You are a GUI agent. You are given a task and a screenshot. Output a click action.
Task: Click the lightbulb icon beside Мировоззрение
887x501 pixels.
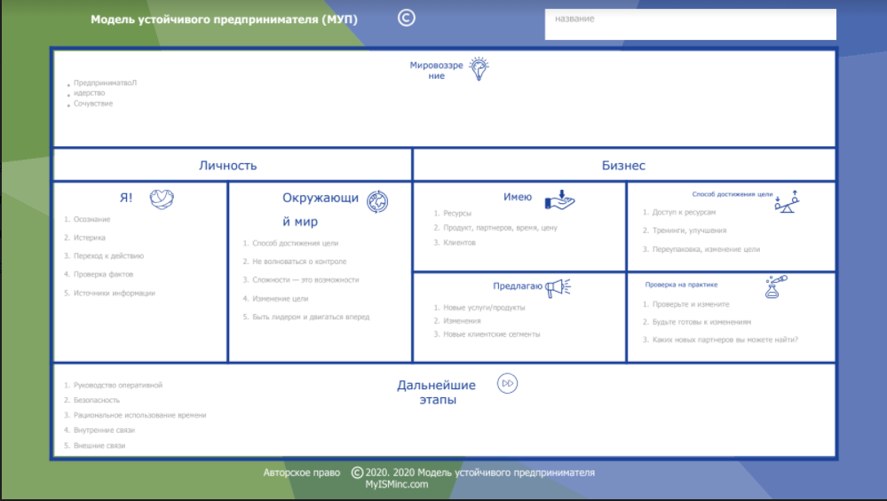tap(479, 69)
